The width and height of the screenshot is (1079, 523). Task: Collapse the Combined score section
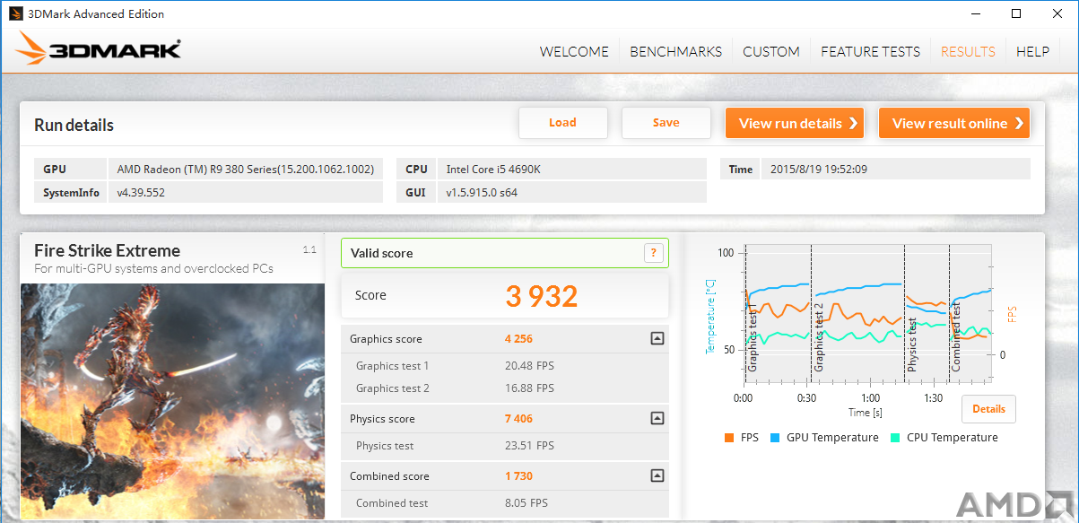(657, 476)
